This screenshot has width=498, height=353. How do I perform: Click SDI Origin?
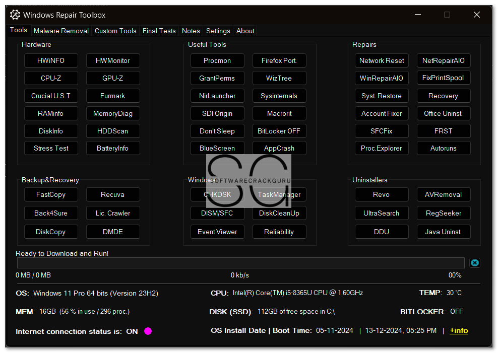(217, 113)
